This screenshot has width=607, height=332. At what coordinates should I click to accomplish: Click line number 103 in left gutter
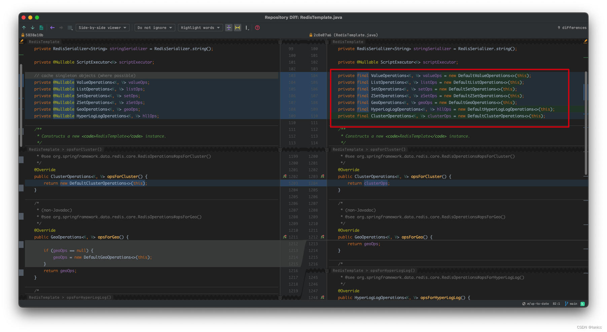pos(292,75)
